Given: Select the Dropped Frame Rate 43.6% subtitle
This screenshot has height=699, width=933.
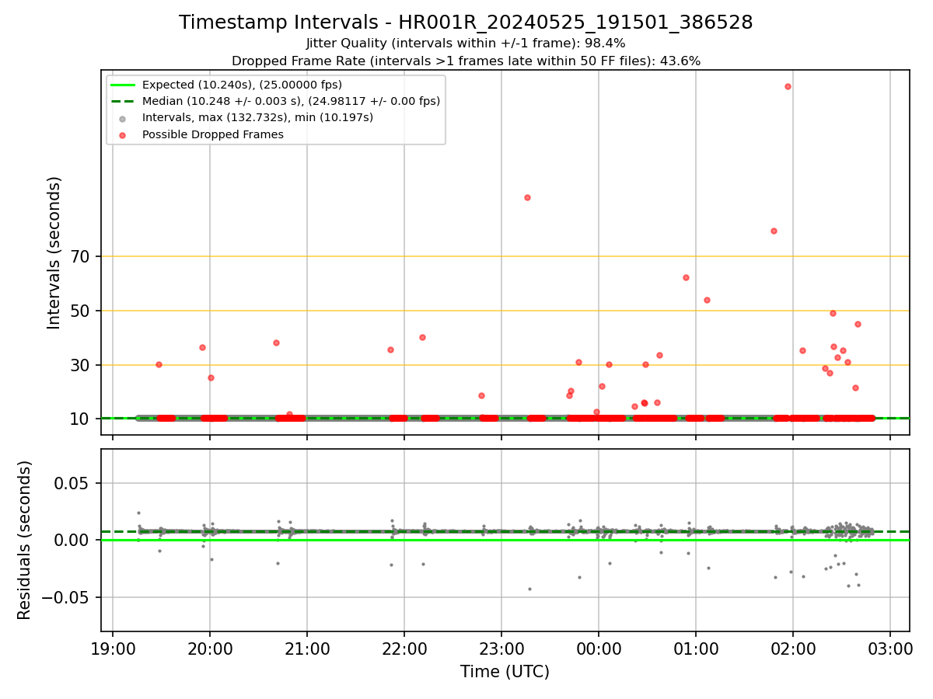Looking at the screenshot, I should pyautogui.click(x=466, y=61).
